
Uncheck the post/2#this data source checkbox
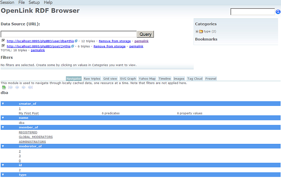point(3,46)
